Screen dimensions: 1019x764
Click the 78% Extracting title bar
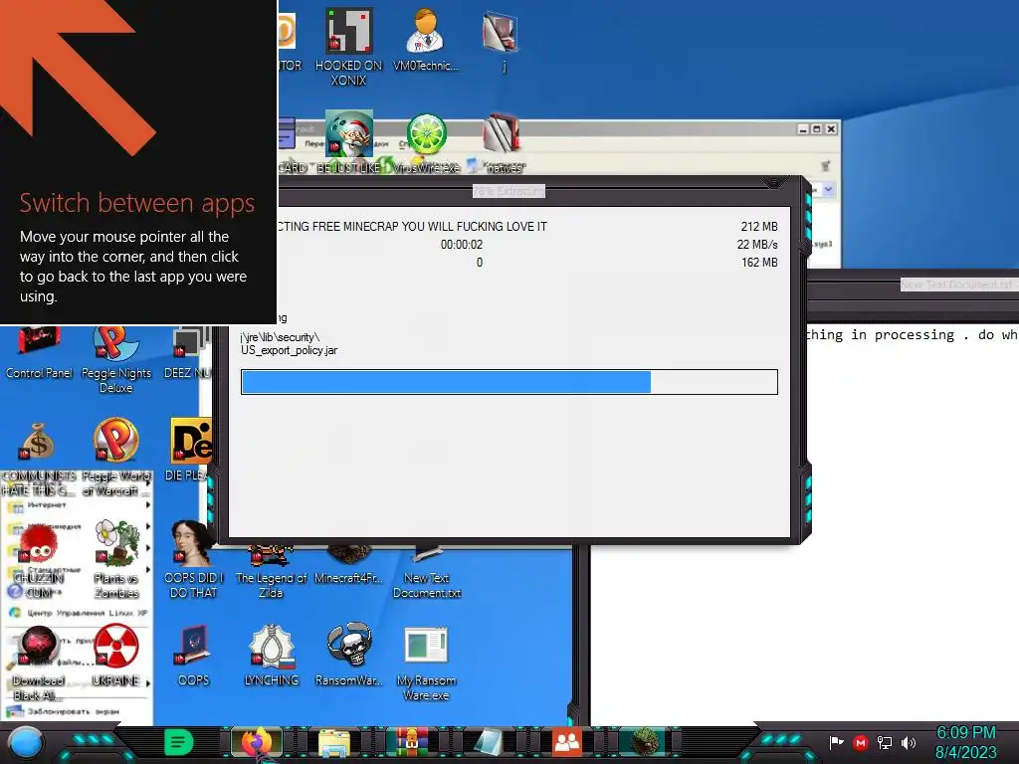[x=509, y=191]
